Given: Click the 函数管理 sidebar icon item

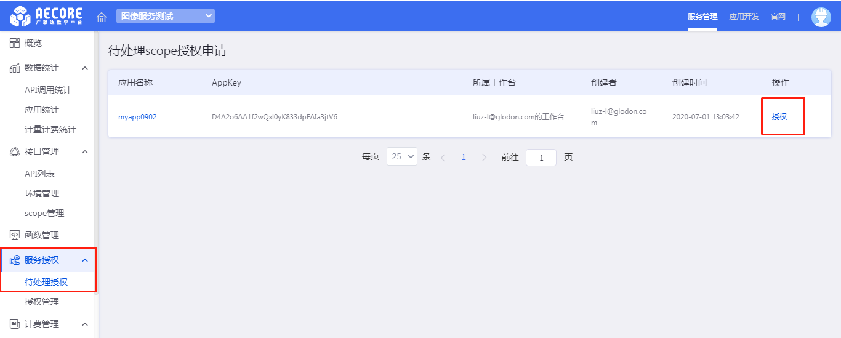Looking at the screenshot, I should click(x=15, y=235).
